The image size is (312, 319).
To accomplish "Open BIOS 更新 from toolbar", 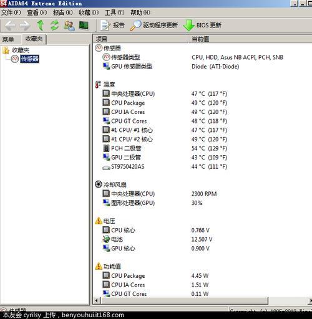I will pyautogui.click(x=202, y=26).
